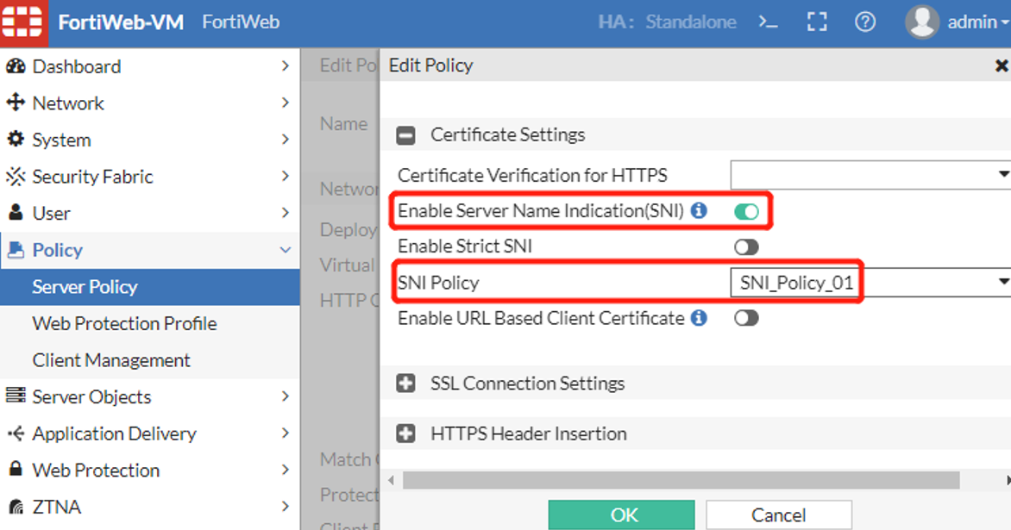Select Web Protection Profile menu item

click(124, 324)
